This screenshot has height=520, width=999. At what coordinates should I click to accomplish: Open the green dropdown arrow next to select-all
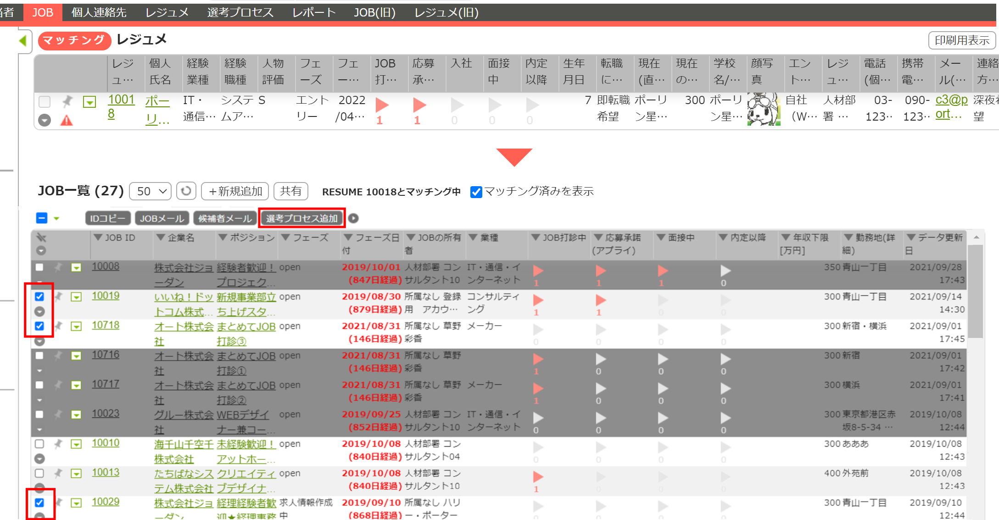pos(56,219)
